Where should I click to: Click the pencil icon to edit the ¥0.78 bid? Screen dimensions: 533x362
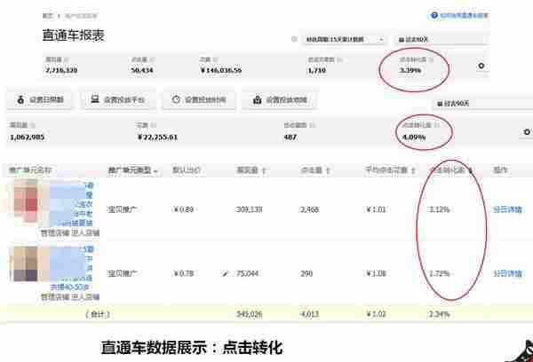click(x=225, y=273)
